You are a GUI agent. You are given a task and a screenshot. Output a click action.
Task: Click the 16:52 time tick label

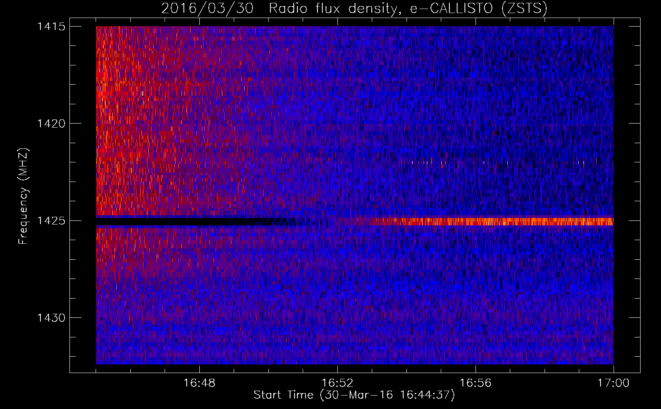tap(337, 383)
